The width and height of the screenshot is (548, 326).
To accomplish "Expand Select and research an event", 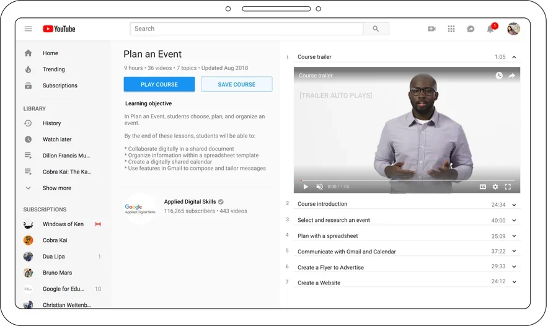I will click(514, 221).
